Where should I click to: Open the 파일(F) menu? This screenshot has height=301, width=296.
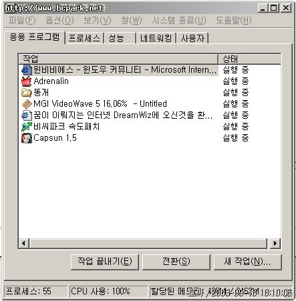[22, 21]
